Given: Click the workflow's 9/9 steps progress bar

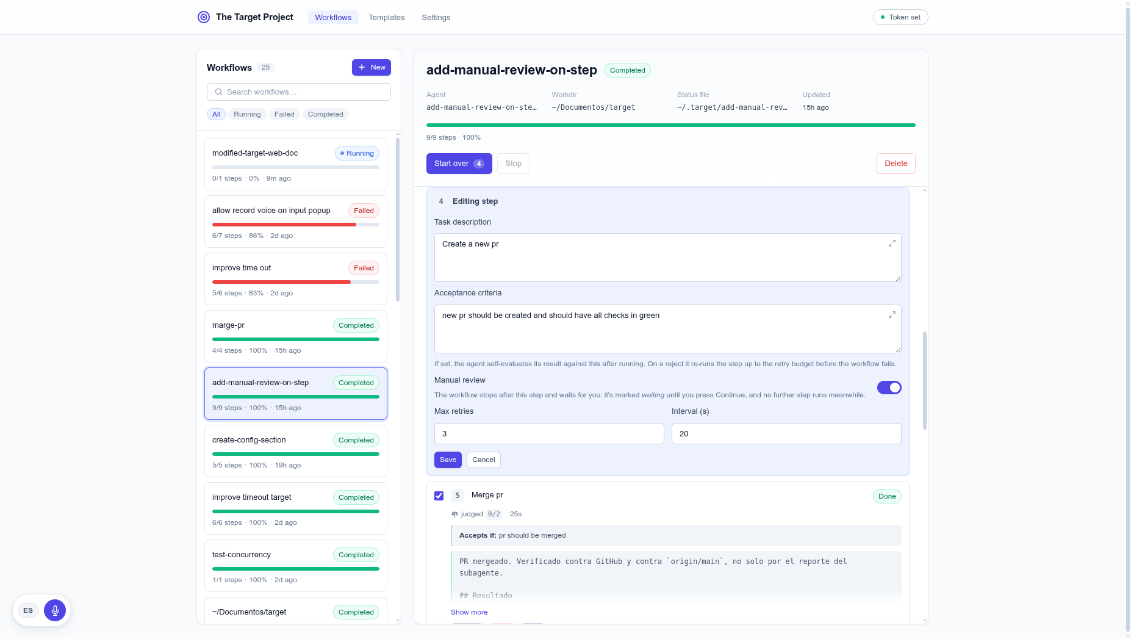Looking at the screenshot, I should [670, 125].
